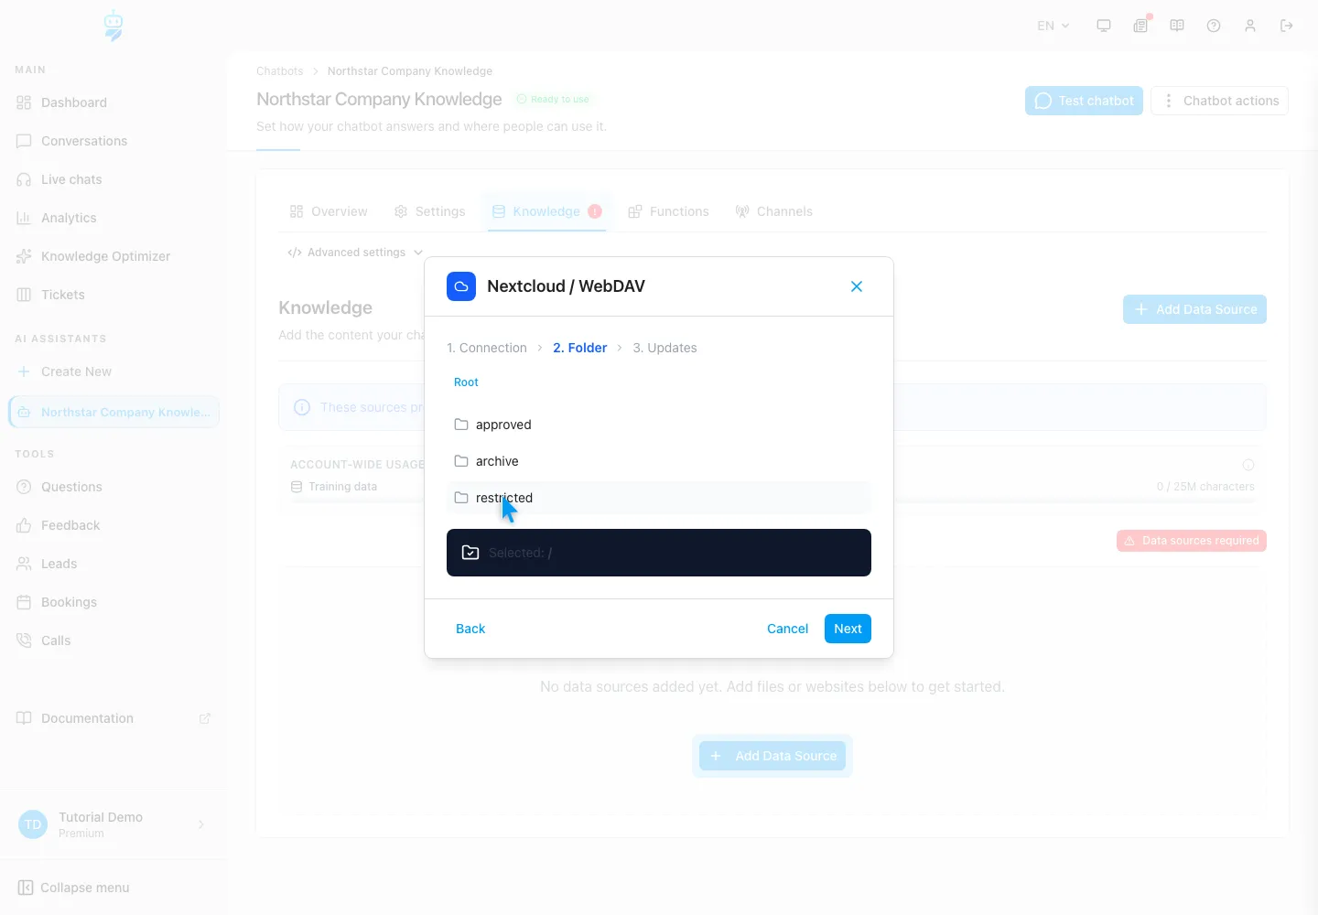Click the Next button
Image resolution: width=1318 pixels, height=915 pixels.
click(848, 629)
